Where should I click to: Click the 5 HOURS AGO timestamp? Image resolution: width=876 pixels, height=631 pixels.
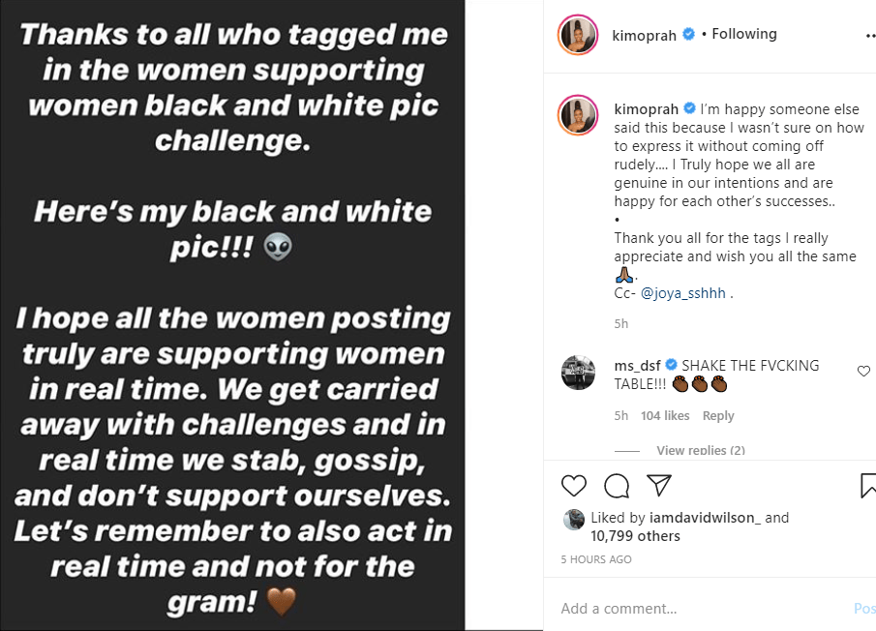coord(596,559)
